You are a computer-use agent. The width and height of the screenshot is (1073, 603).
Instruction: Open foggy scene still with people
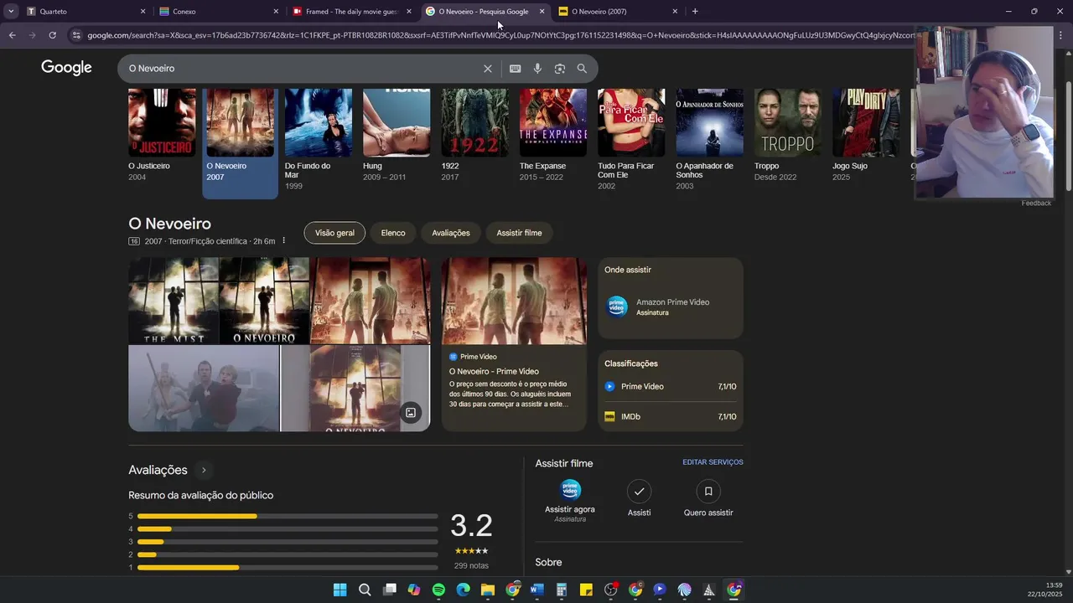(x=204, y=389)
